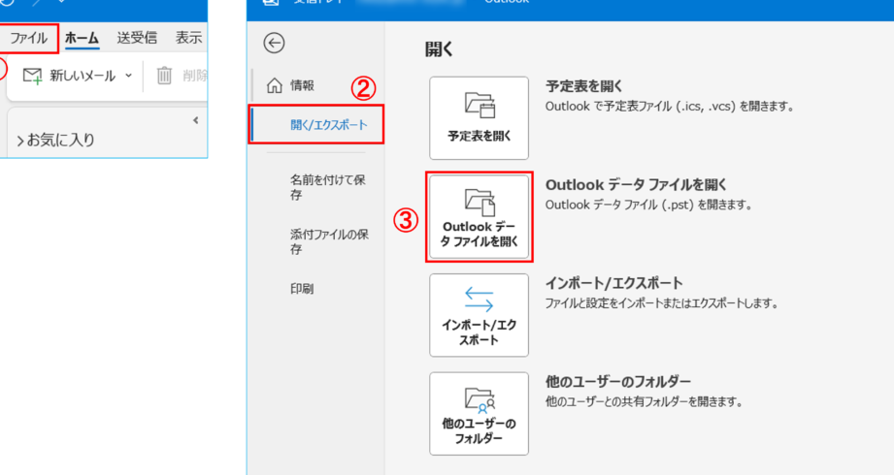This screenshot has height=475, width=894.
Task: Open the ファイル tab
Action: pos(28,38)
